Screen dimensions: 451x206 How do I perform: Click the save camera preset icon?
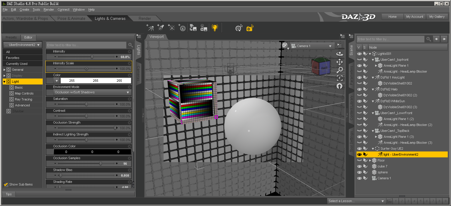coord(193,28)
